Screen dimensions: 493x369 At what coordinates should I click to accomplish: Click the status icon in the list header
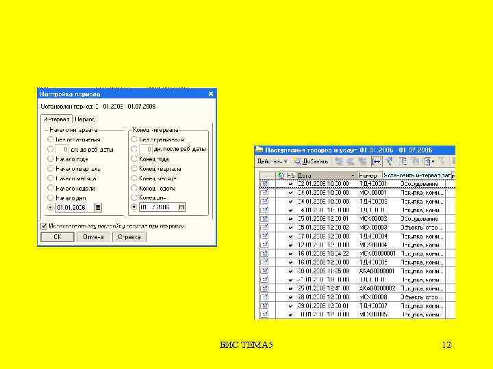tap(281, 176)
